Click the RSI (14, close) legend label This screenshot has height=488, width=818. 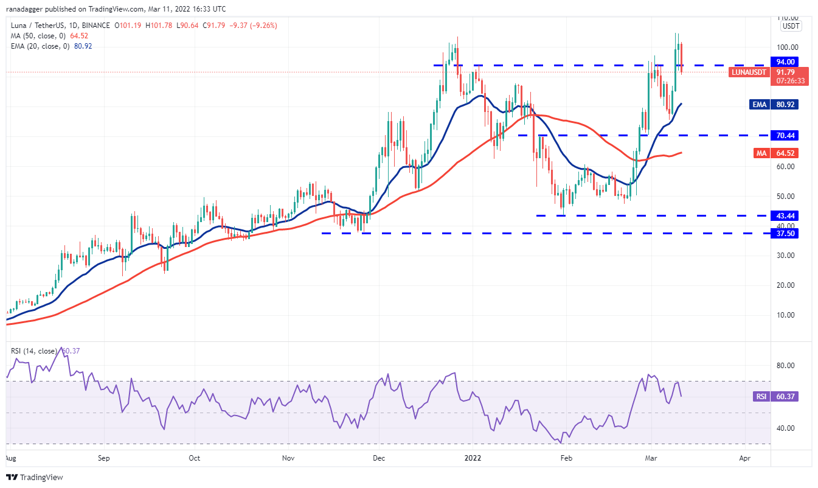pyautogui.click(x=36, y=351)
